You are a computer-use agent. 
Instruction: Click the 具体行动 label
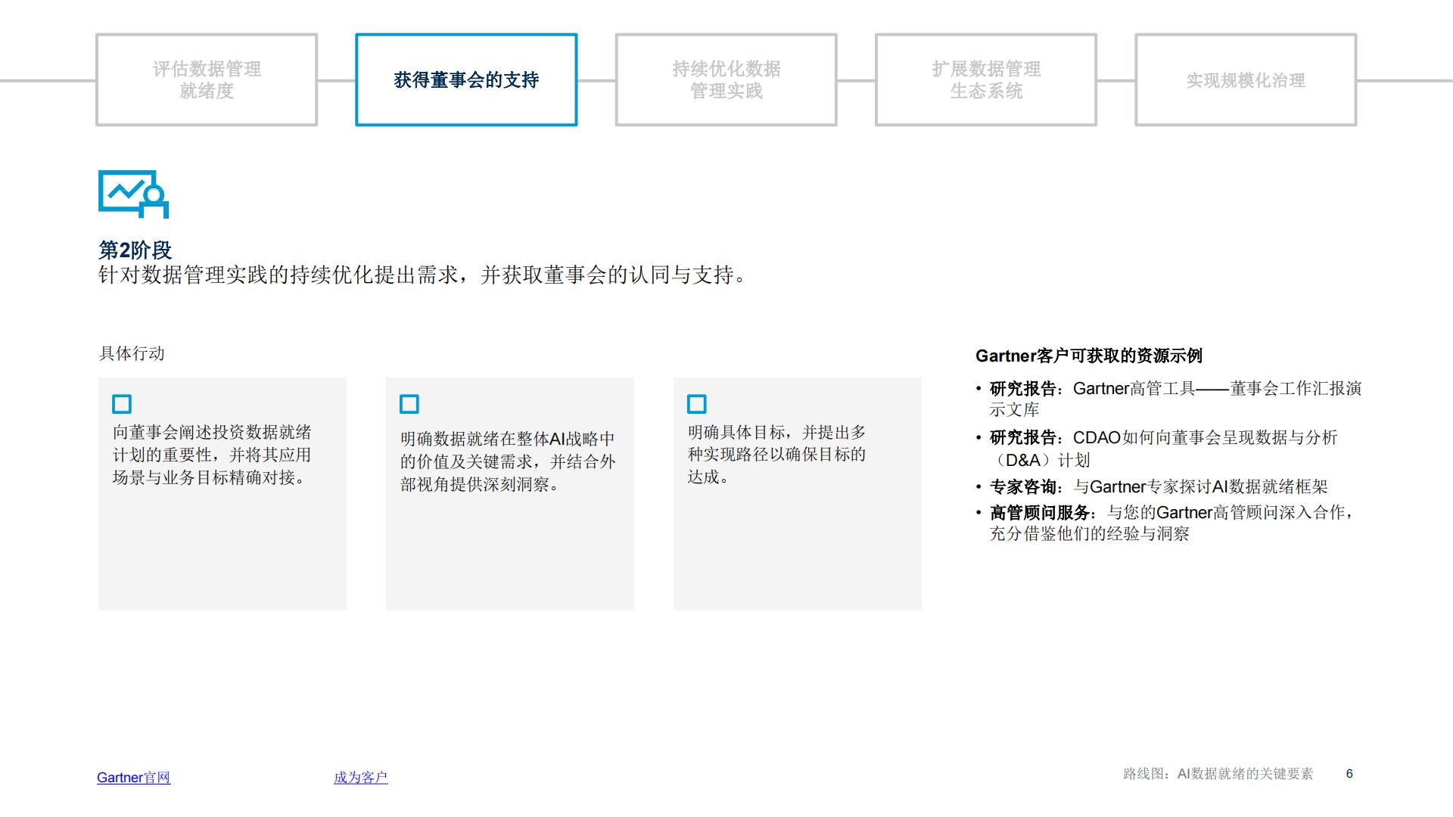pos(132,353)
